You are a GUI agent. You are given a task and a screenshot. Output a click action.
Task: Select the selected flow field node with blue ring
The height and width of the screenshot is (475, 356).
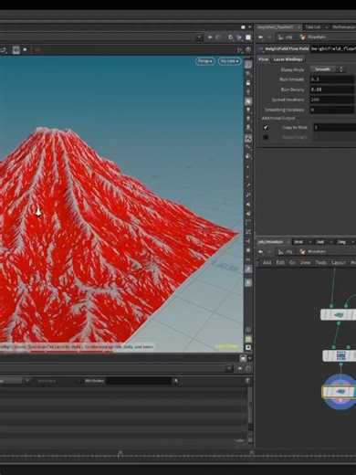(x=339, y=392)
